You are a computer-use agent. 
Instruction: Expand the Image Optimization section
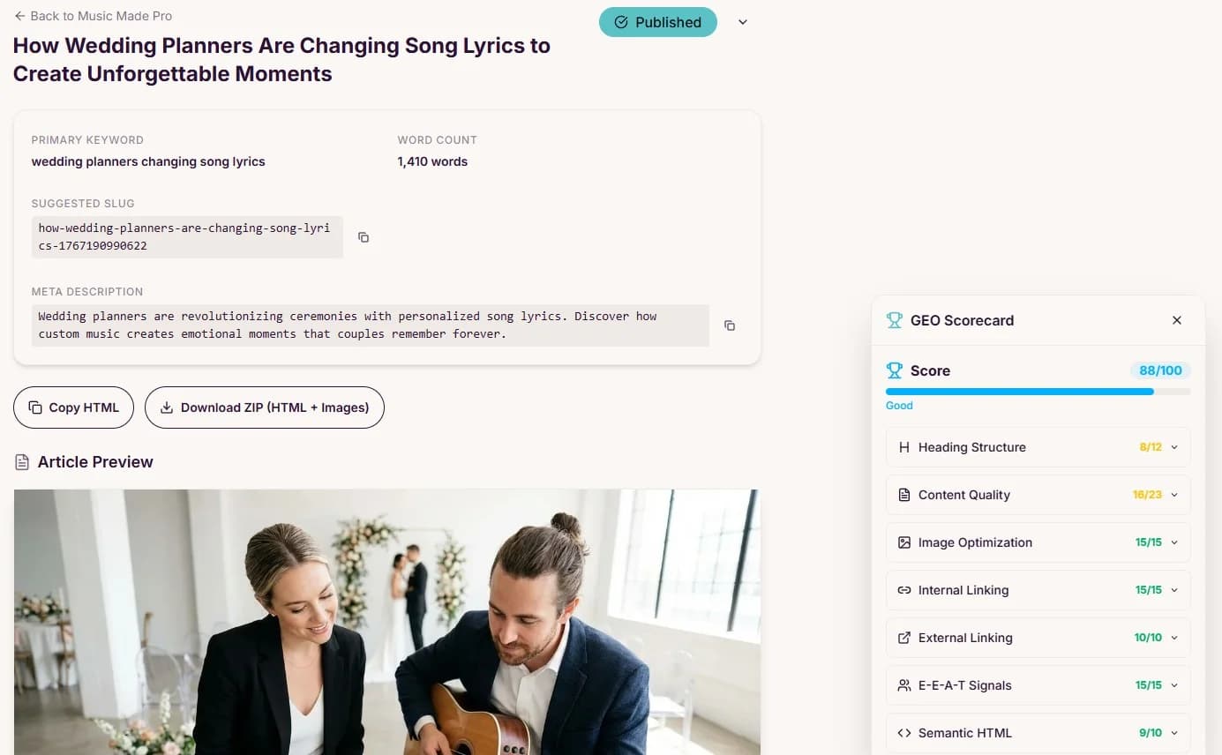[x=1174, y=542]
